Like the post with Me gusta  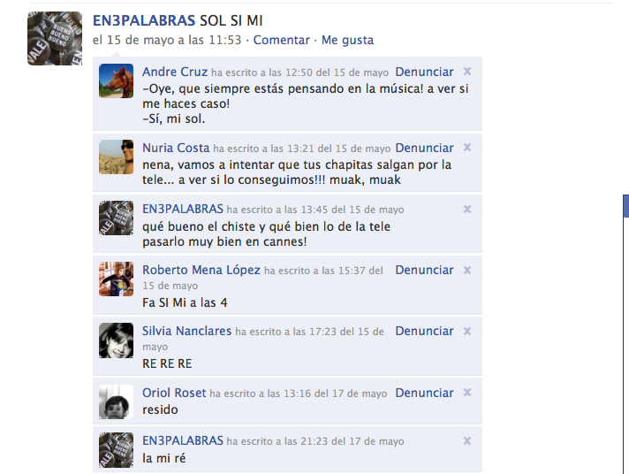tap(347, 40)
